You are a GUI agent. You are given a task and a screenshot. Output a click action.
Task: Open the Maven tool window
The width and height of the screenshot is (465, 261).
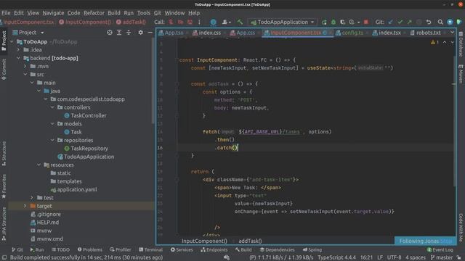coord(461,74)
